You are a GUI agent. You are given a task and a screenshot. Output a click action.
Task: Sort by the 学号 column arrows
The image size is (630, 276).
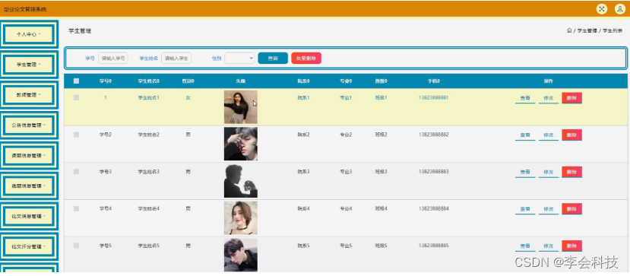point(110,81)
